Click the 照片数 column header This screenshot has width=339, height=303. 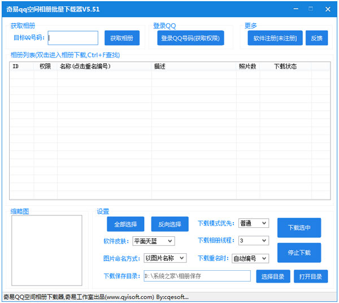click(x=248, y=66)
